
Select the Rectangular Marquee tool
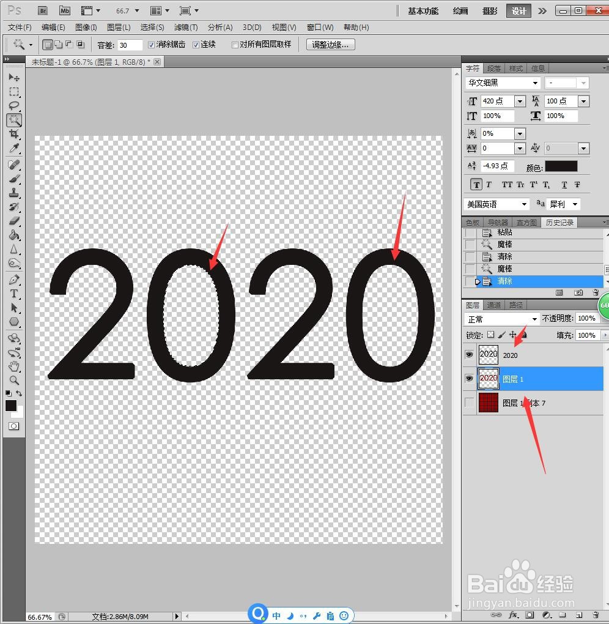(14, 92)
